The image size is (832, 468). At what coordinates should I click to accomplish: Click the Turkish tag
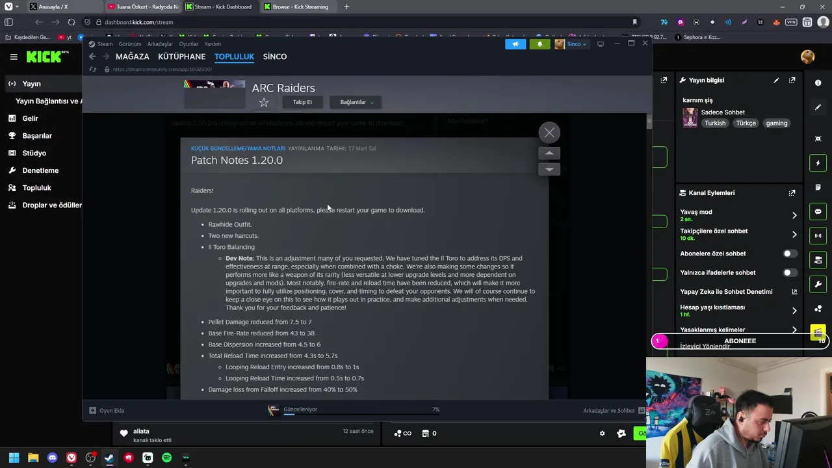click(715, 123)
